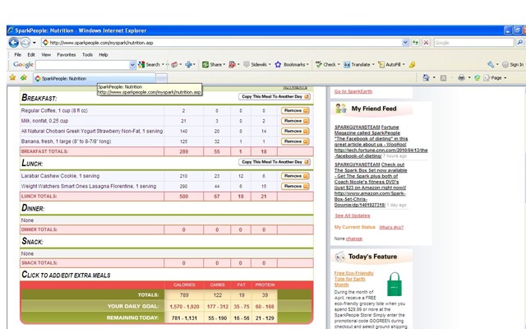The width and height of the screenshot is (526, 329).
Task: Click the Add to Favorites star icon
Action: [x=24, y=78]
